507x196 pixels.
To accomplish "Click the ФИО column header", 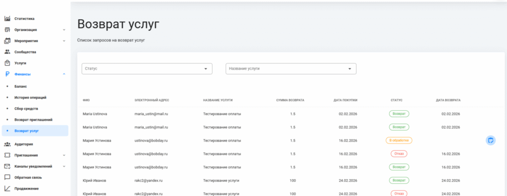I will pyautogui.click(x=86, y=100).
